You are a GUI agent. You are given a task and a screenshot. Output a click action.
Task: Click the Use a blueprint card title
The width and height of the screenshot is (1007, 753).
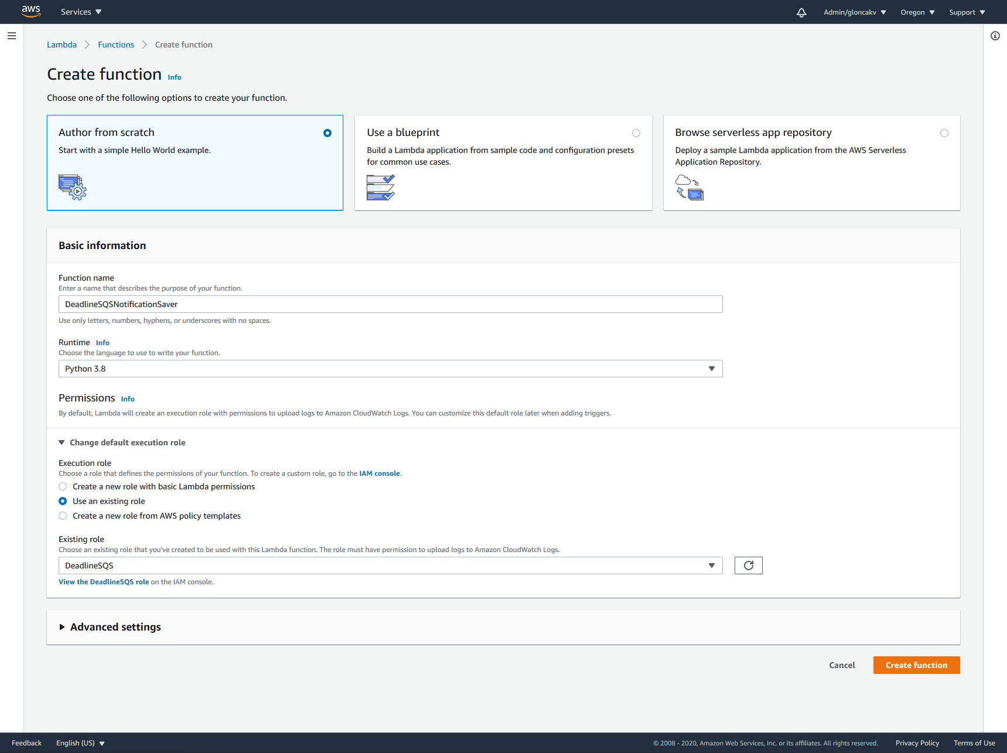403,132
